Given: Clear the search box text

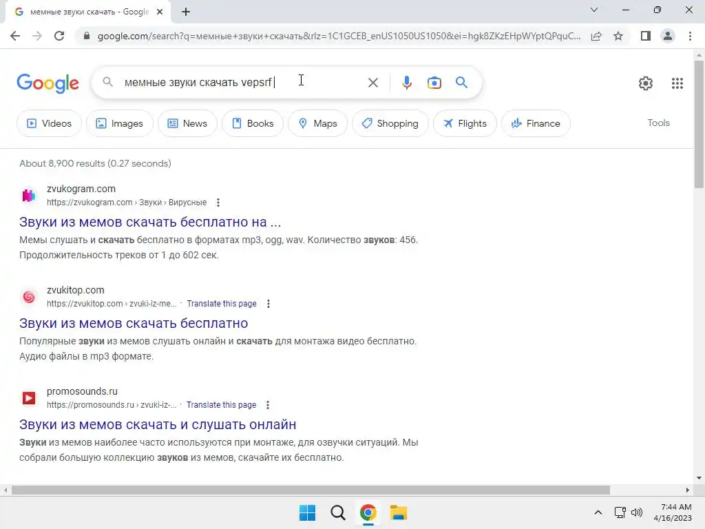Looking at the screenshot, I should click(x=372, y=83).
